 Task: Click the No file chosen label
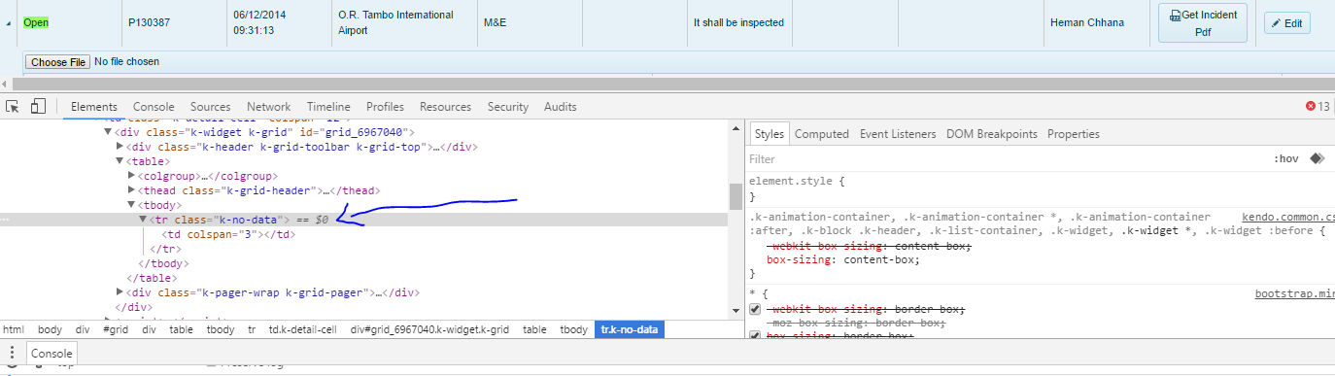(x=126, y=62)
